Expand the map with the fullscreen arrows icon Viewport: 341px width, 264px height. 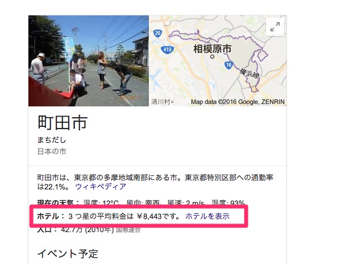click(275, 27)
